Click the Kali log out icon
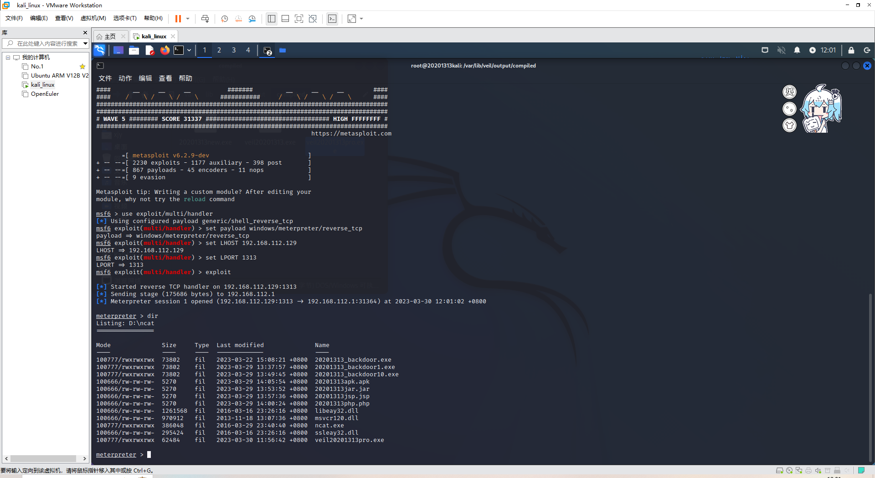The image size is (875, 478). pos(867,50)
